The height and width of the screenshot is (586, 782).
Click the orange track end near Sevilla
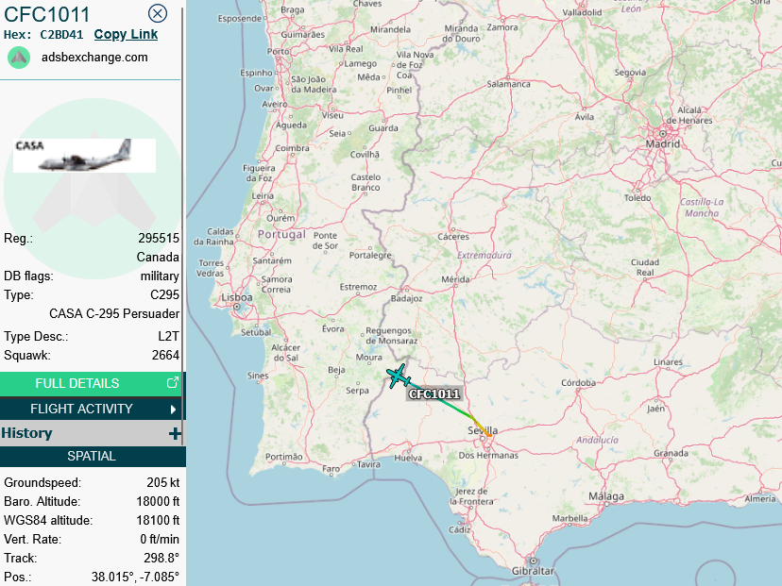489,434
